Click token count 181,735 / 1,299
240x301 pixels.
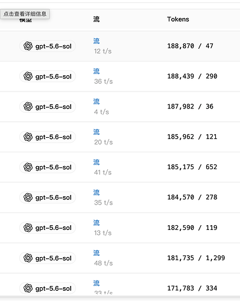tap(196, 258)
